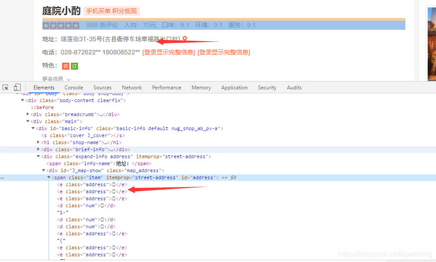Click the 环境: 9.1 rating text
436x262 pixels.
(x=208, y=25)
